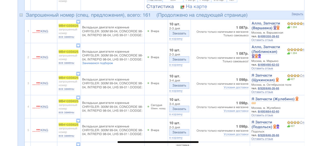
Task: Open seller Я Запчасти (Жулебино)
Action: point(273,99)
